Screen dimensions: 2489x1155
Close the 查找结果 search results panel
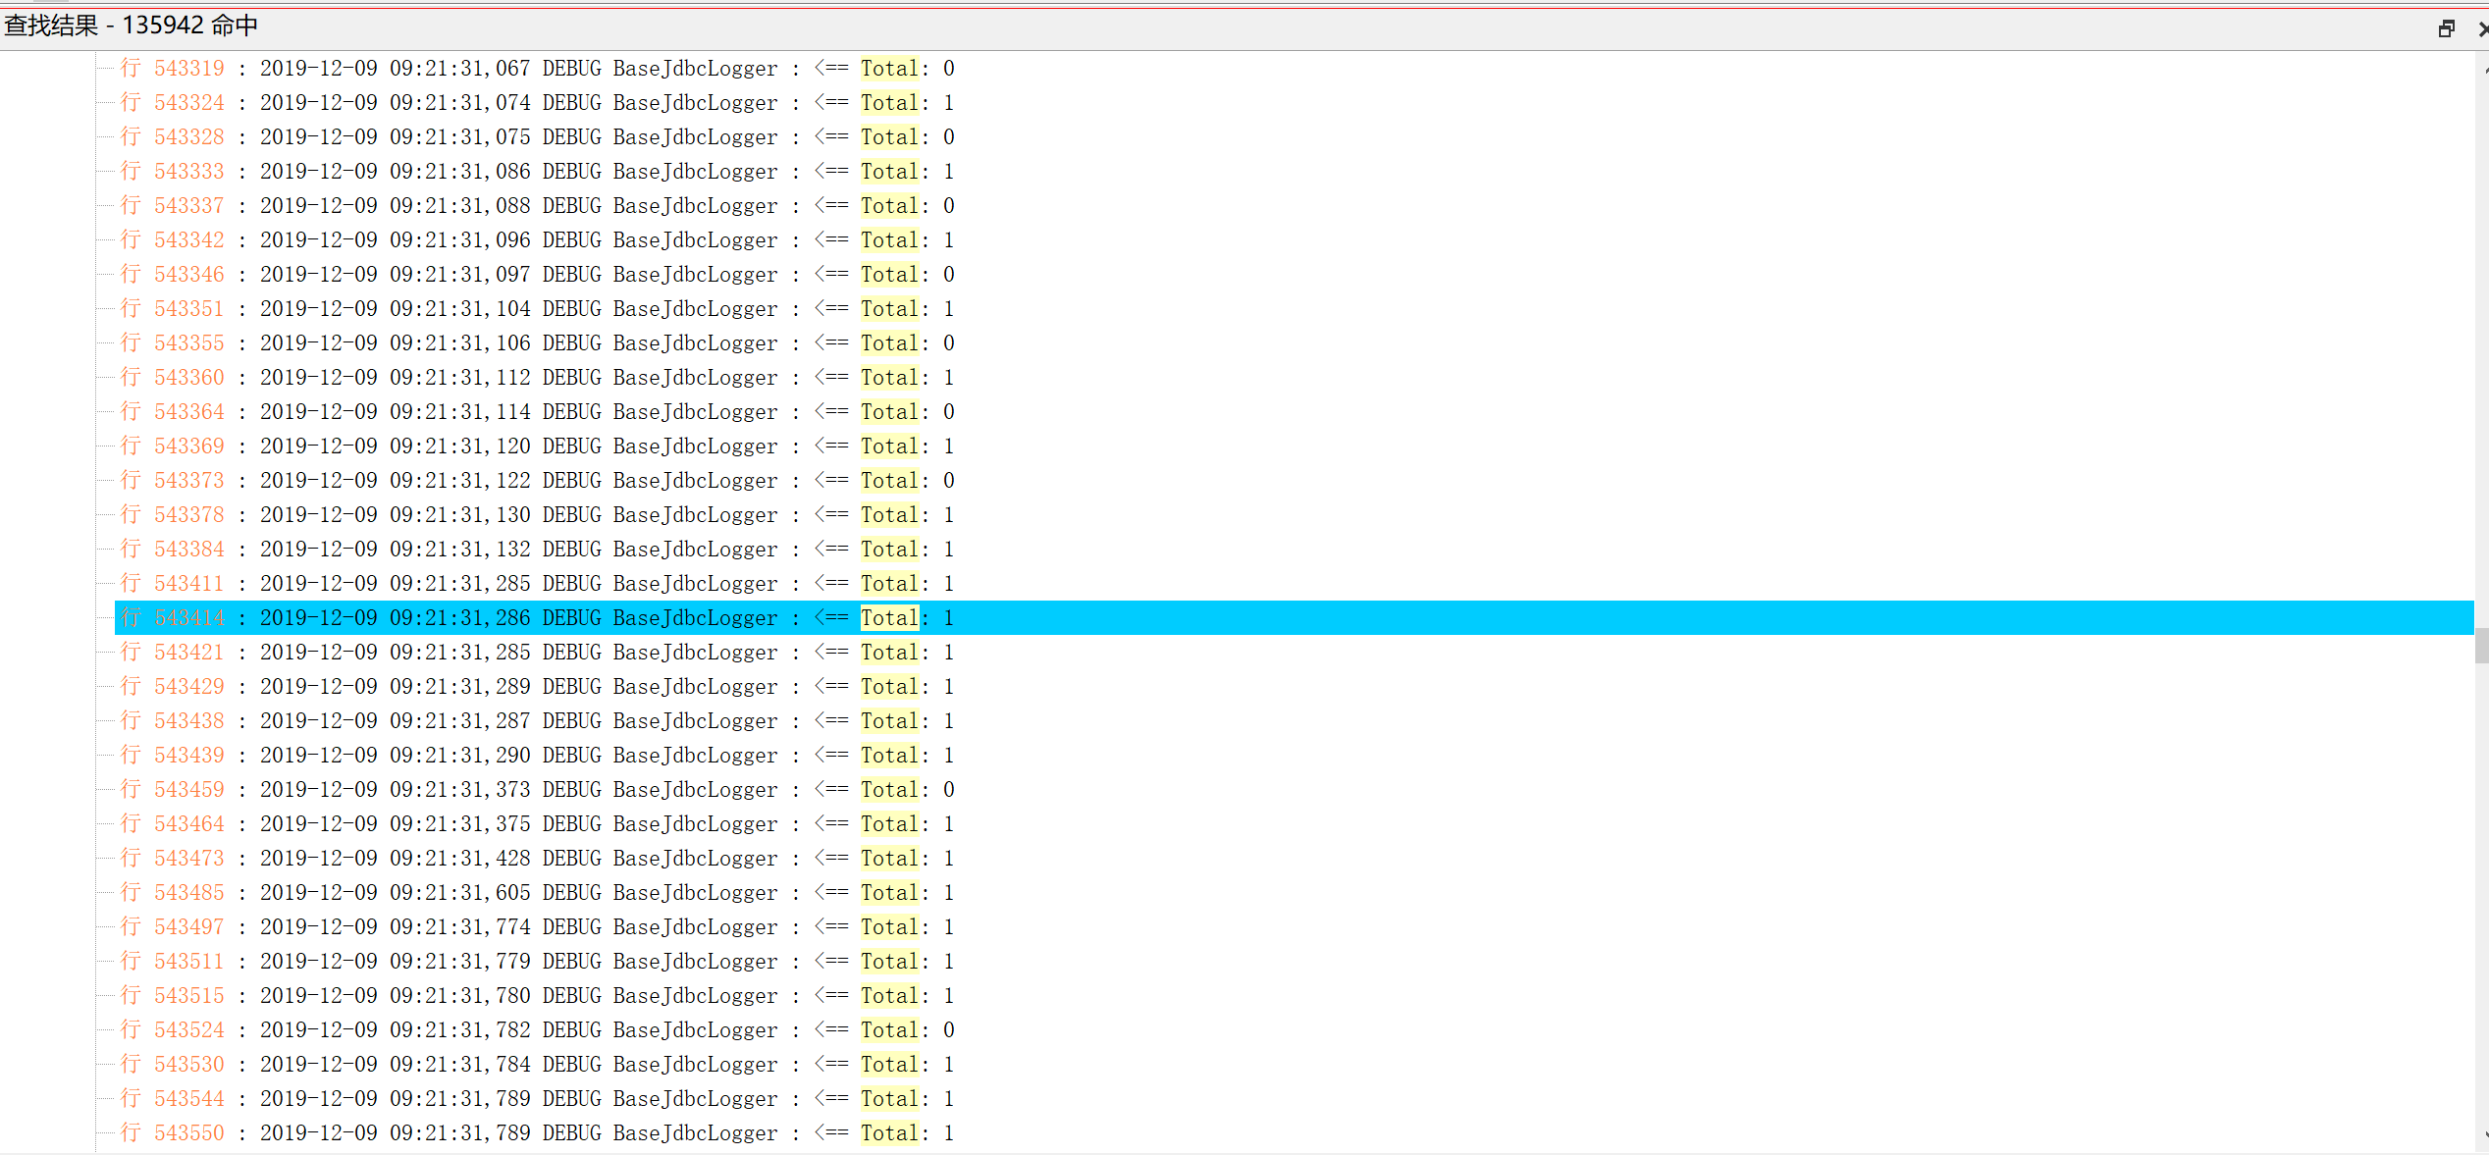tap(2480, 28)
